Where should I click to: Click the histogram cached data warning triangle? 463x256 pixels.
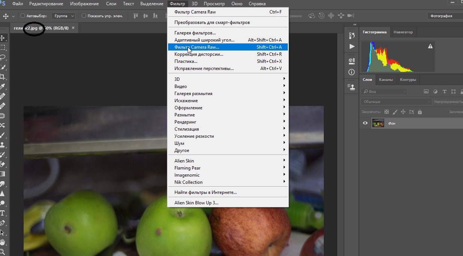coord(430,46)
